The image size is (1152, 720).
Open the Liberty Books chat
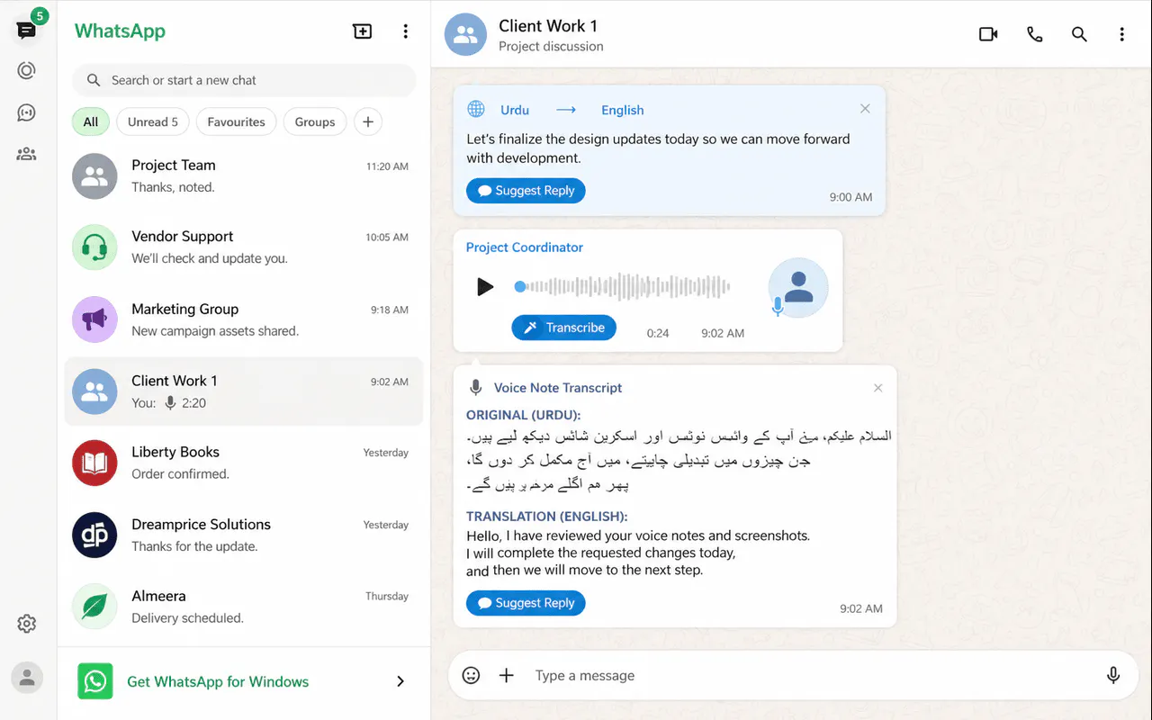click(x=244, y=463)
